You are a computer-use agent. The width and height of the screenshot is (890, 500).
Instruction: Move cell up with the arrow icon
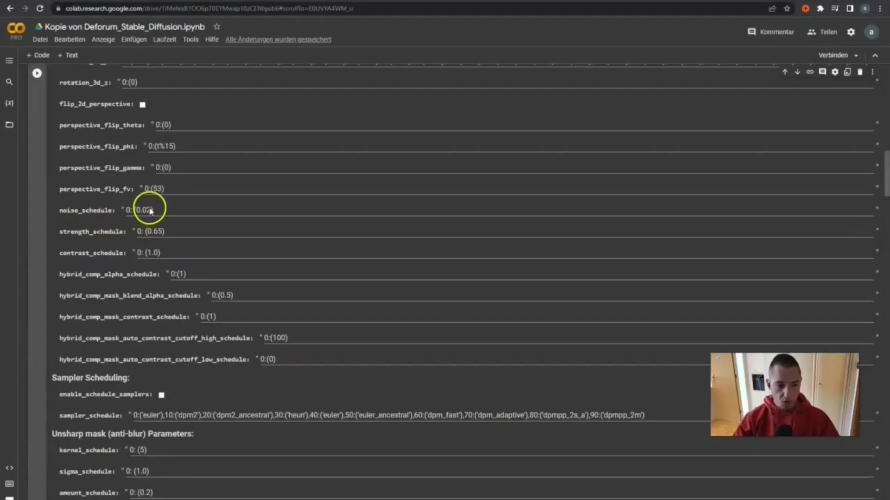[785, 72]
